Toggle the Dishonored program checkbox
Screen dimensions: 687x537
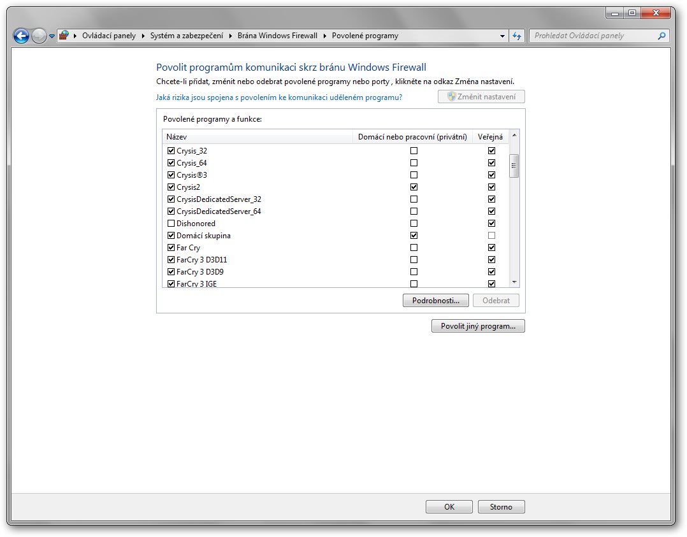pos(171,224)
